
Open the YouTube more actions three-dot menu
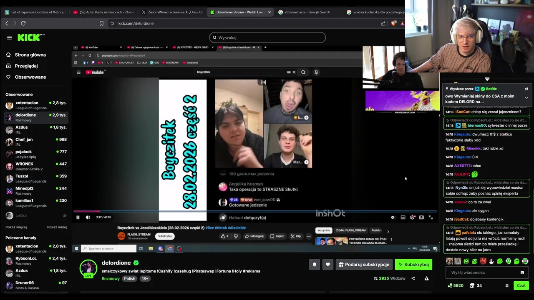tap(309, 236)
